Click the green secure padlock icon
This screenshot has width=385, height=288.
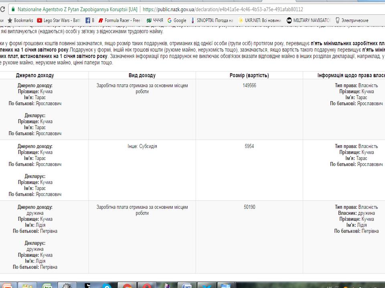pyautogui.click(x=13, y=9)
